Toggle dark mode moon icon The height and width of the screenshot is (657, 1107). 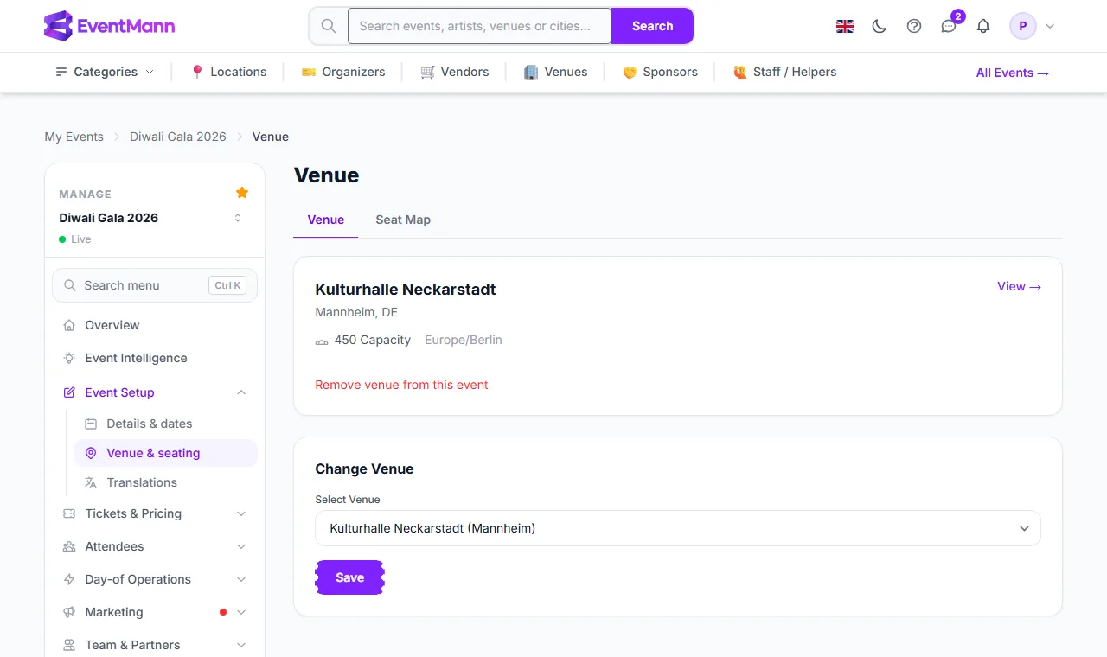pyautogui.click(x=880, y=26)
